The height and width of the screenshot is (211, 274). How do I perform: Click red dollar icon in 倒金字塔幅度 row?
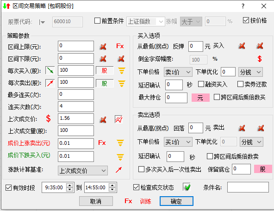(x=260, y=59)
